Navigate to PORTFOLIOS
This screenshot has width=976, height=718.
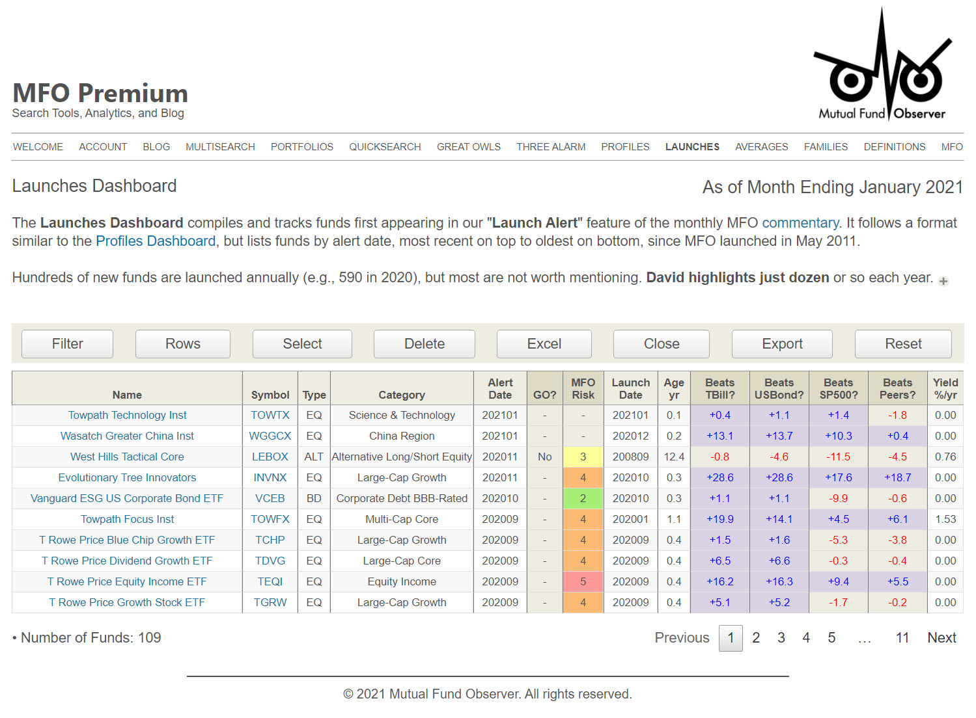[302, 147]
